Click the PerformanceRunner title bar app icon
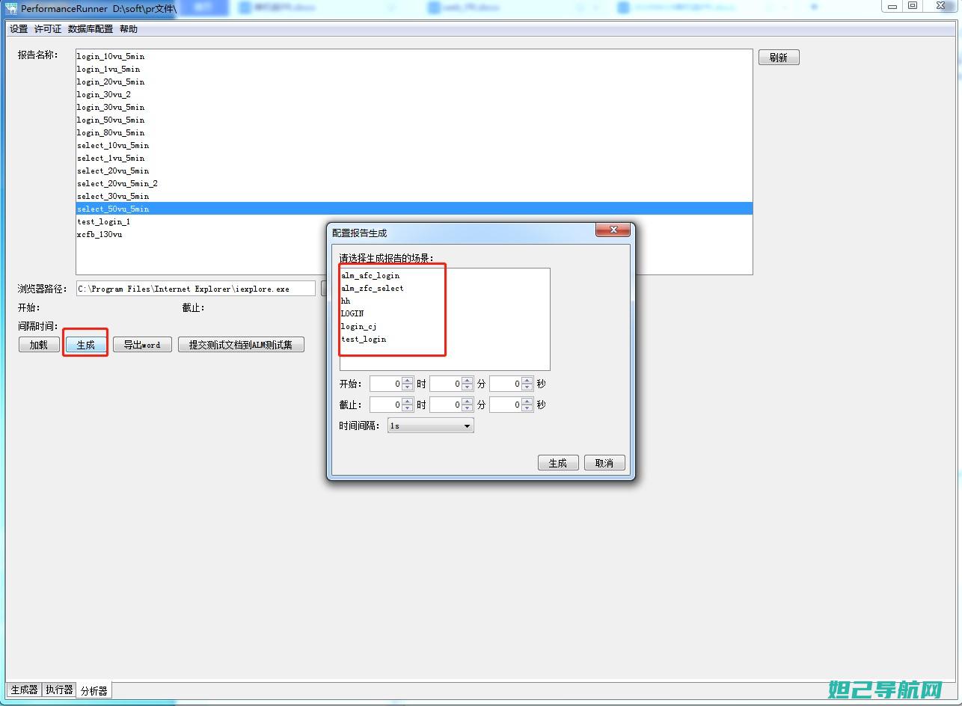962x706 pixels. pyautogui.click(x=11, y=8)
